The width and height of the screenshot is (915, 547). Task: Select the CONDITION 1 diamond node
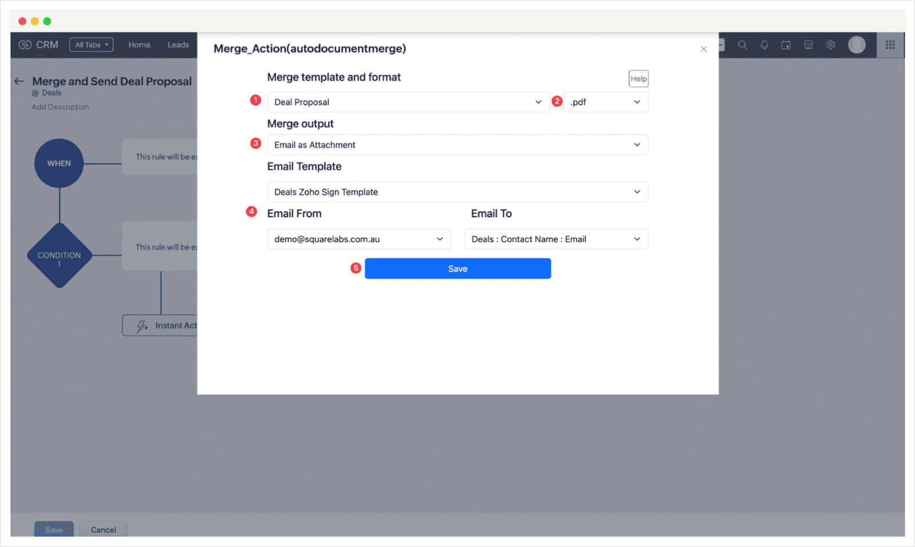point(59,255)
